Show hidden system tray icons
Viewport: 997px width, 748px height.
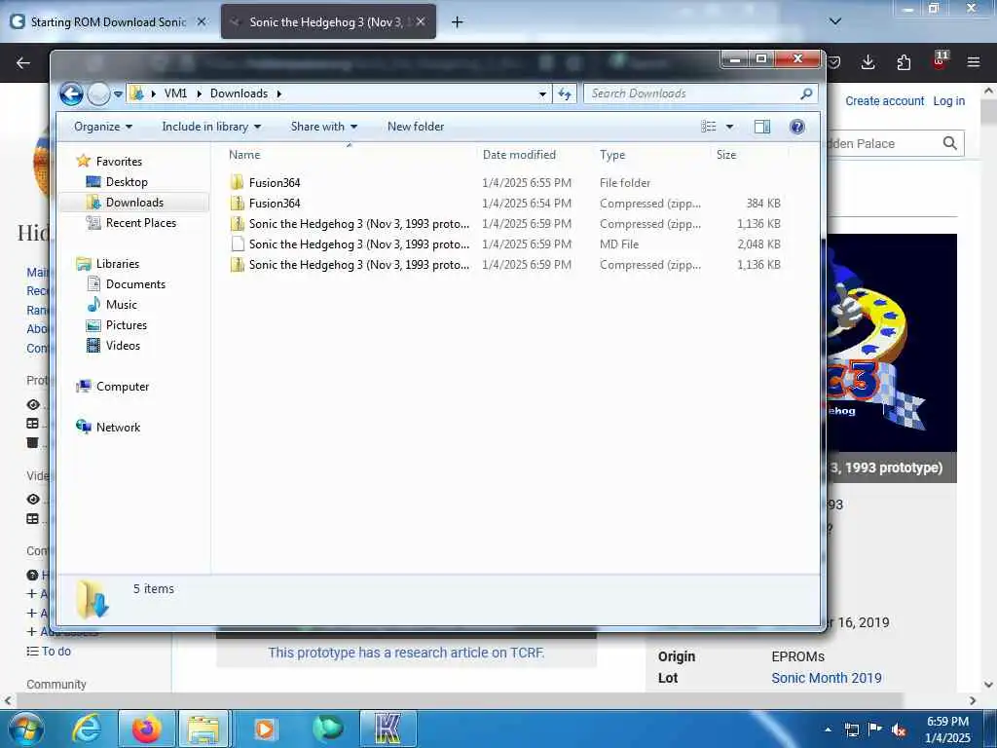coord(828,729)
